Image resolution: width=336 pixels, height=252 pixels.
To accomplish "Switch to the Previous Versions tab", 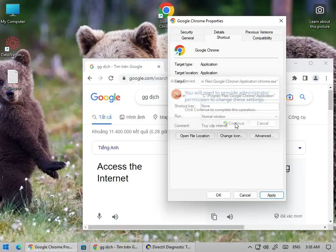I will tap(259, 32).
